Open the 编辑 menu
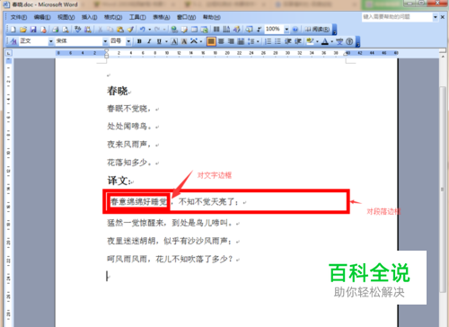 (42, 17)
